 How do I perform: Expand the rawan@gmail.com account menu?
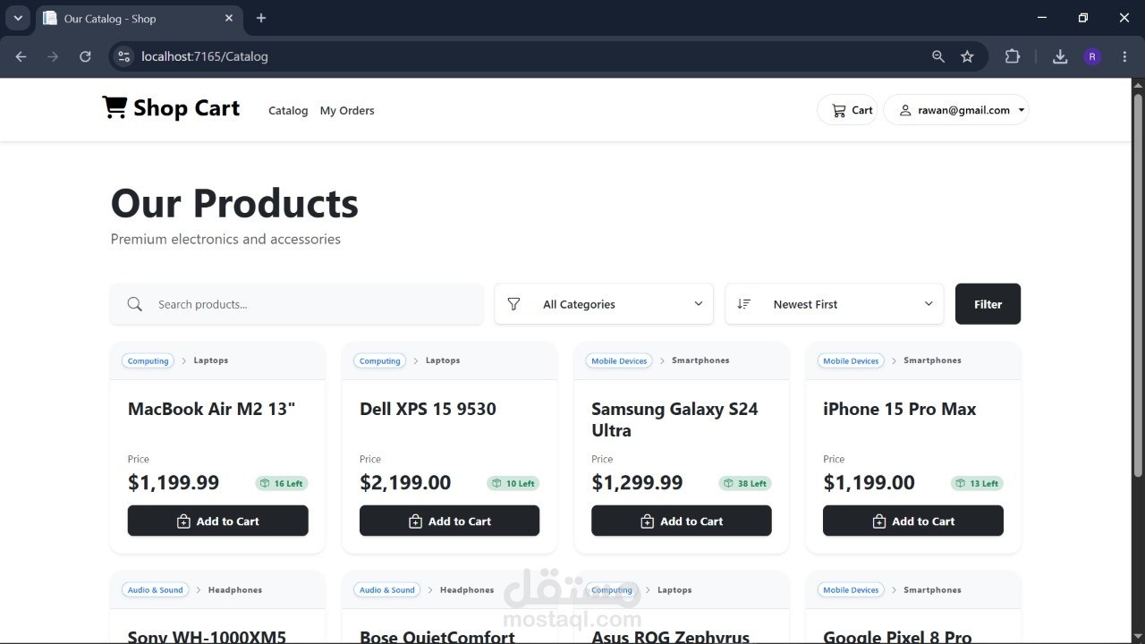[956, 110]
